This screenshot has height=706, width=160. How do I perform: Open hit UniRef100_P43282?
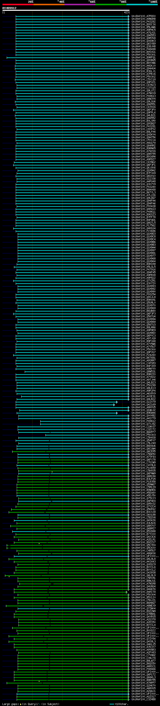[x=143, y=22]
